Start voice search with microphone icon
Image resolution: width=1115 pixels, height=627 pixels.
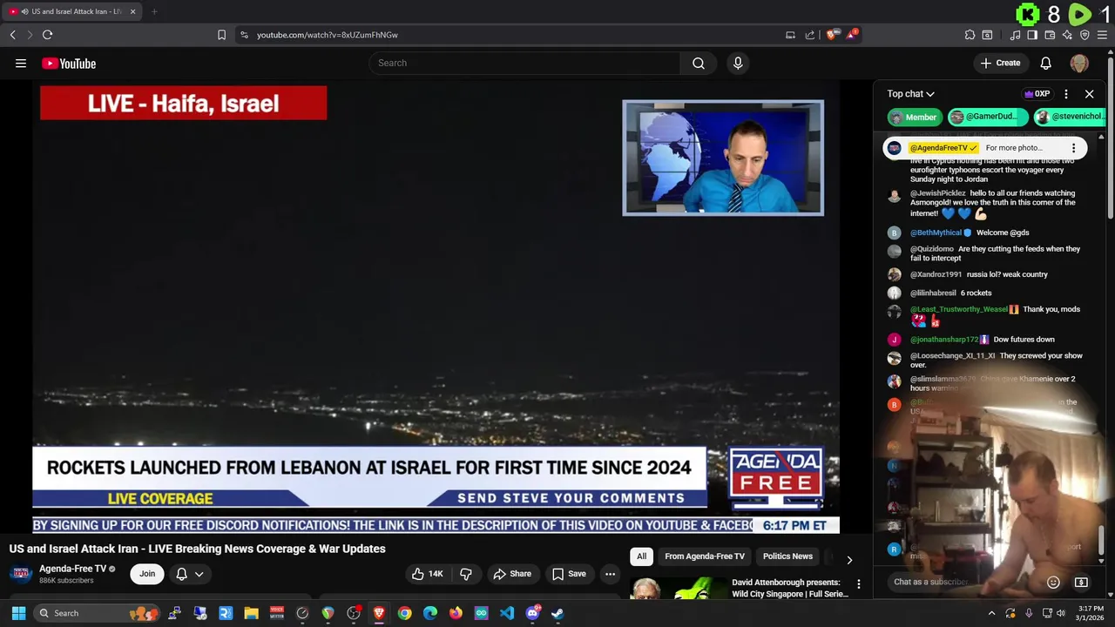tap(738, 63)
